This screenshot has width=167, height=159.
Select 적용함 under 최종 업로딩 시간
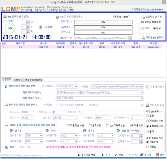click(x=147, y=147)
